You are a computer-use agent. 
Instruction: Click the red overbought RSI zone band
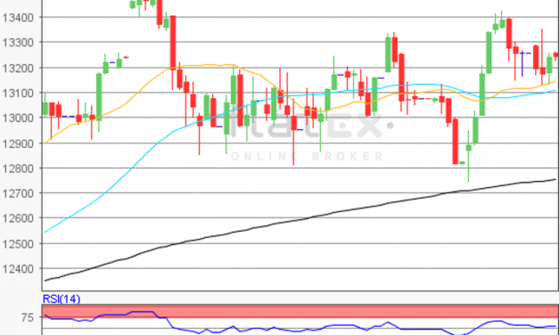click(300, 311)
